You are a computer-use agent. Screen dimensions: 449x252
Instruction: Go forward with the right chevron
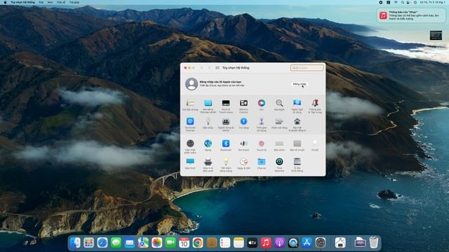(209, 68)
